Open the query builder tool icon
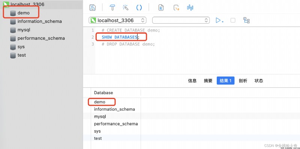This screenshot has height=149, width=300. [112, 8]
